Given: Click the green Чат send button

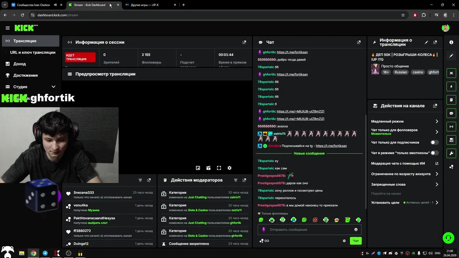Looking at the screenshot, I should 356,241.
